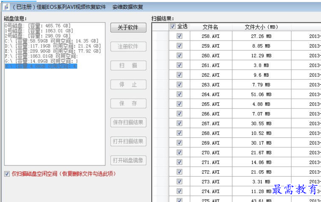The image size is (321, 202).
Task: Click the 文件名 column header
Action: [x=211, y=27]
